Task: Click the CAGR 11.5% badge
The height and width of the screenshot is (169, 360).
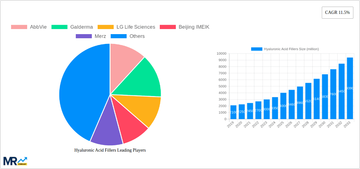Action: (x=337, y=13)
